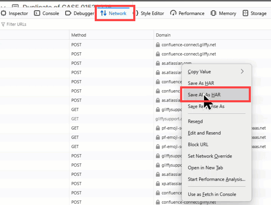Choose Edit and Resend
This screenshot has height=205, width=271.
coord(204,133)
